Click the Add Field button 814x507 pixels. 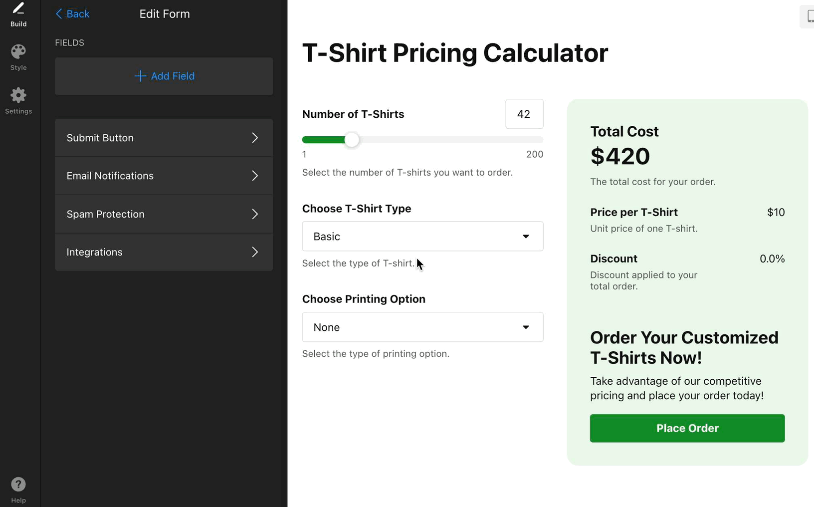coord(164,76)
